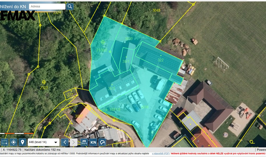Image resolution: width=266 pixels, height=157 pixels.
Task: Select the polygon drawing tool
Action: 102,142
